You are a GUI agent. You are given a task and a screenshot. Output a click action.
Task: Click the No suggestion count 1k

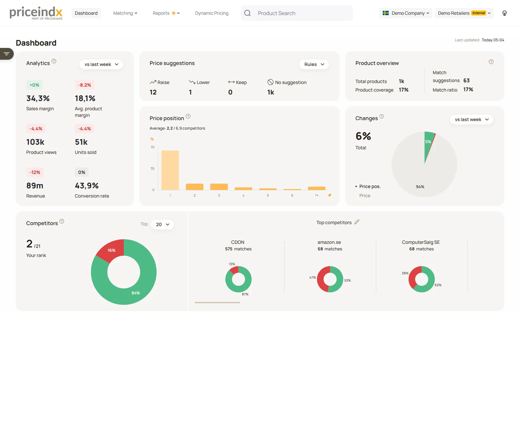coord(271,92)
